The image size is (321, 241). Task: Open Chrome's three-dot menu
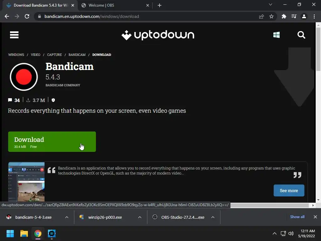pyautogui.click(x=314, y=16)
